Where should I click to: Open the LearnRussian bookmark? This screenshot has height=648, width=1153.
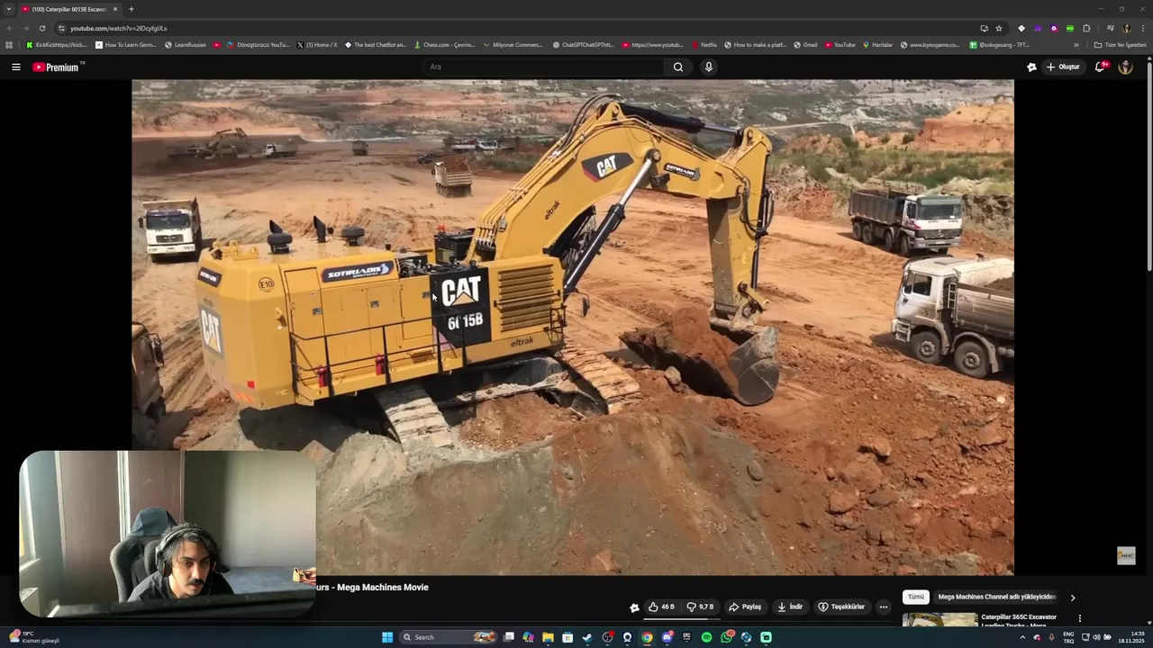pos(186,45)
